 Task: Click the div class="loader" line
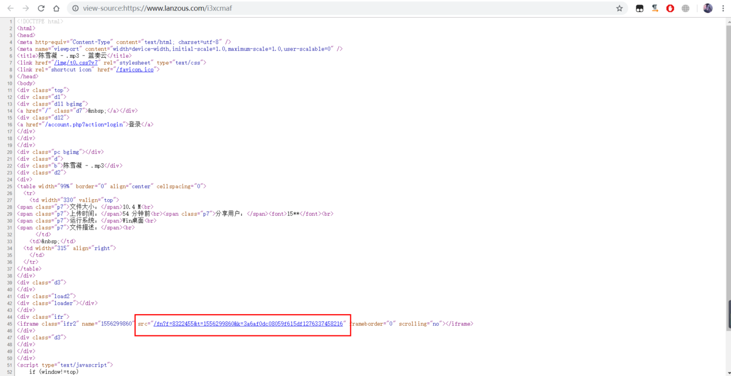click(x=57, y=304)
